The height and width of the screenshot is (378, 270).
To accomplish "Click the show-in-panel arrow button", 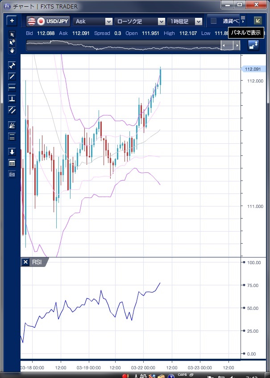I will [258, 21].
